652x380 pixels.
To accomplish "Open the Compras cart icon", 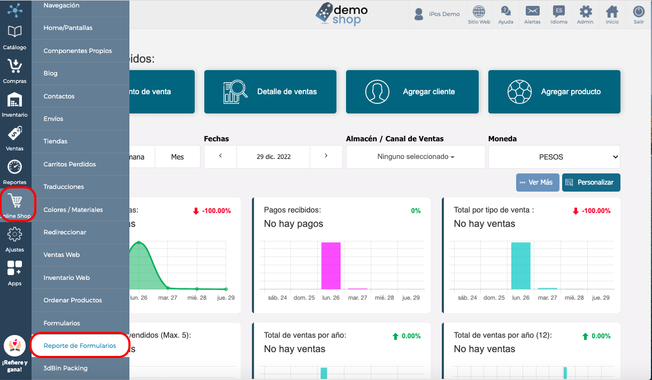I will [15, 65].
